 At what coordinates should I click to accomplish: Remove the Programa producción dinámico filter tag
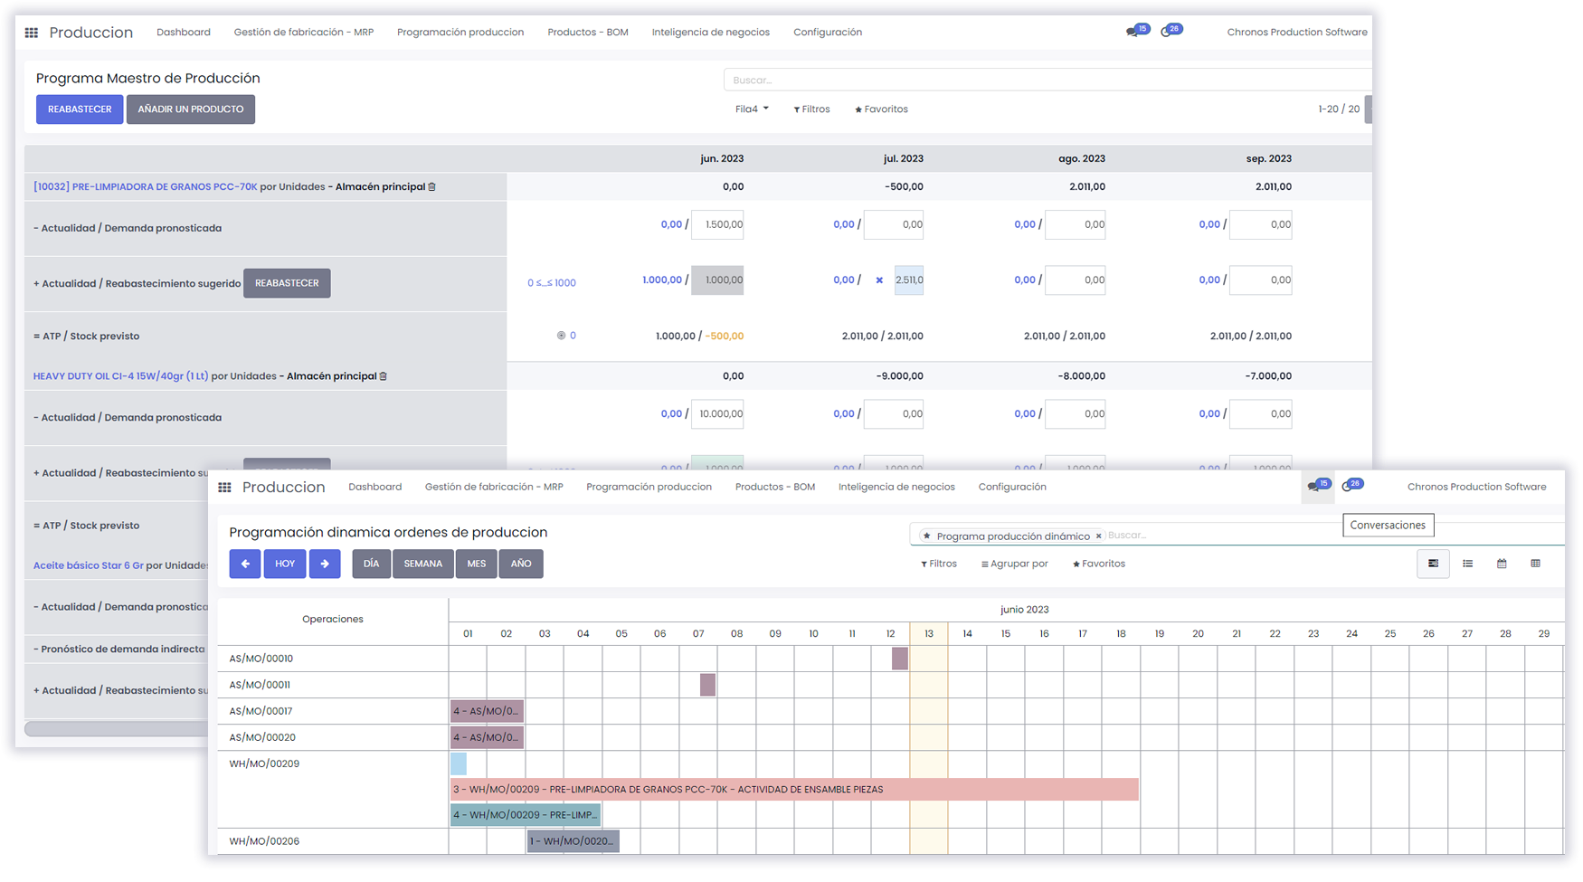click(x=1098, y=536)
